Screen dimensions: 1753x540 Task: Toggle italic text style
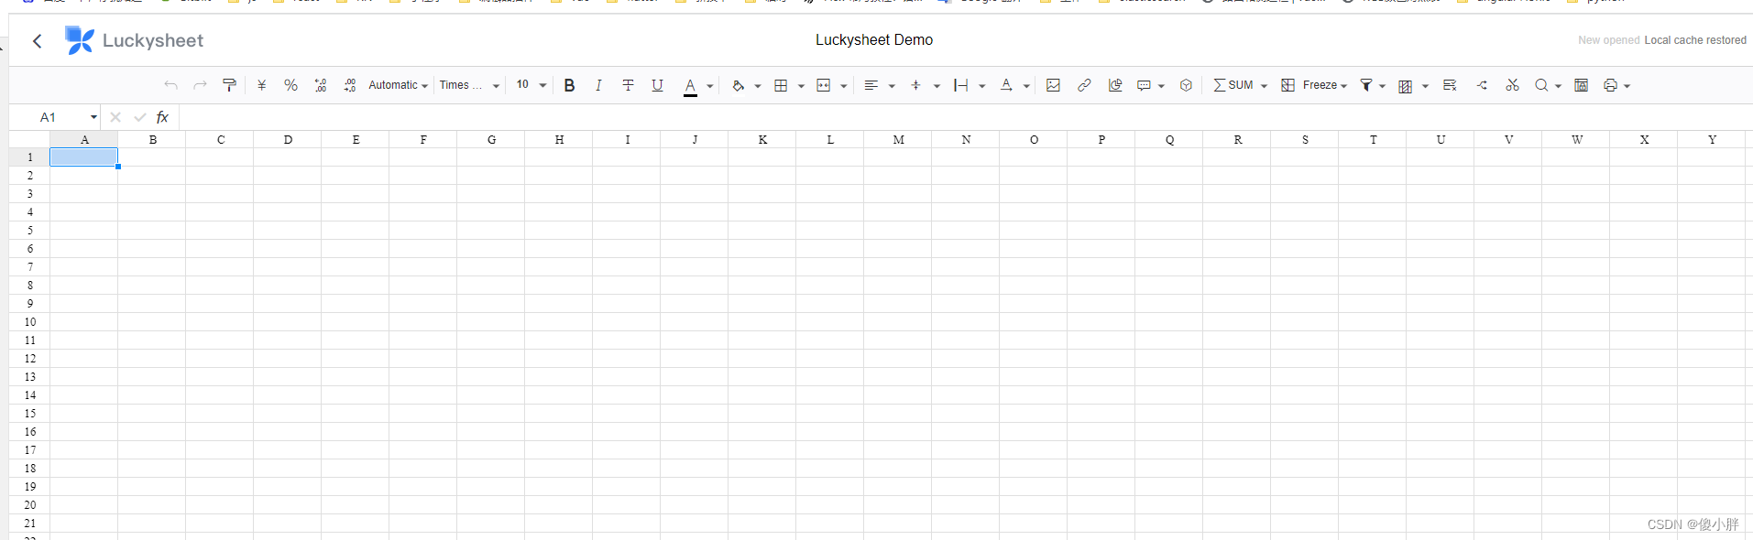pyautogui.click(x=598, y=85)
